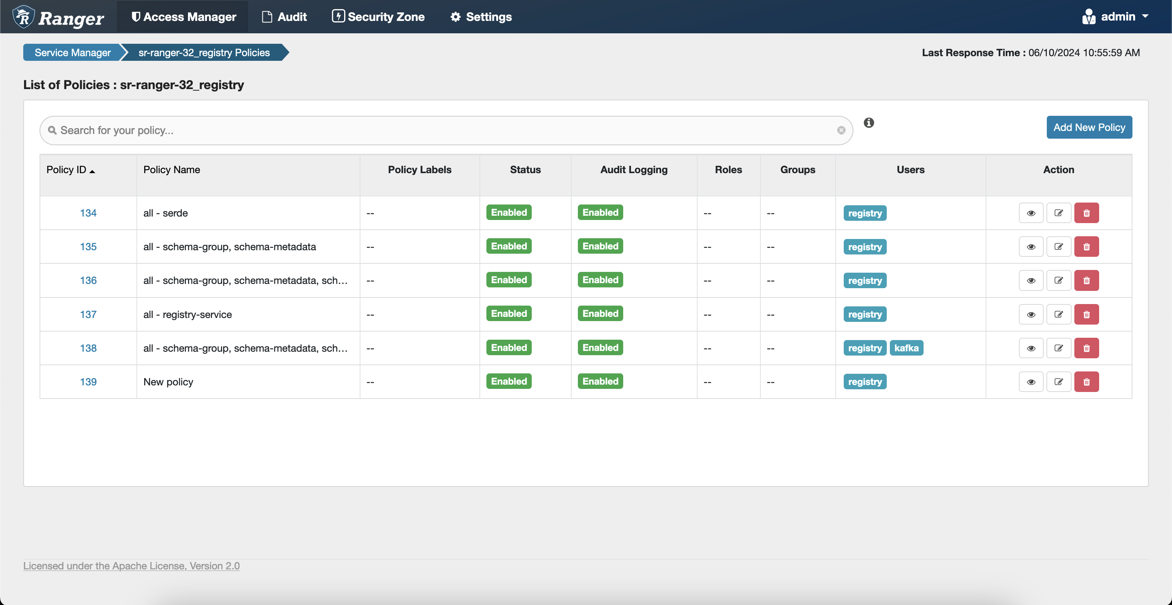The width and height of the screenshot is (1172, 605).
Task: Click the info circle icon near search bar
Action: coord(868,123)
